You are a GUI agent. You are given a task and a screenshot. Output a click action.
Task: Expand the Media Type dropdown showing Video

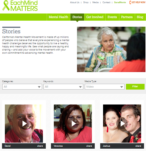click(104, 87)
